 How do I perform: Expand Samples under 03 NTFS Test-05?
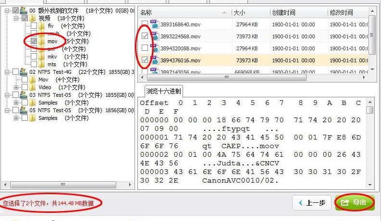coord(16,103)
